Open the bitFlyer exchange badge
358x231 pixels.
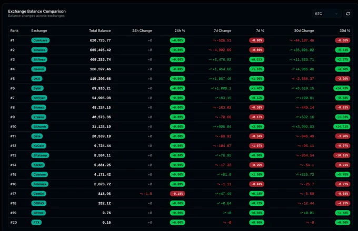[x=39, y=98]
